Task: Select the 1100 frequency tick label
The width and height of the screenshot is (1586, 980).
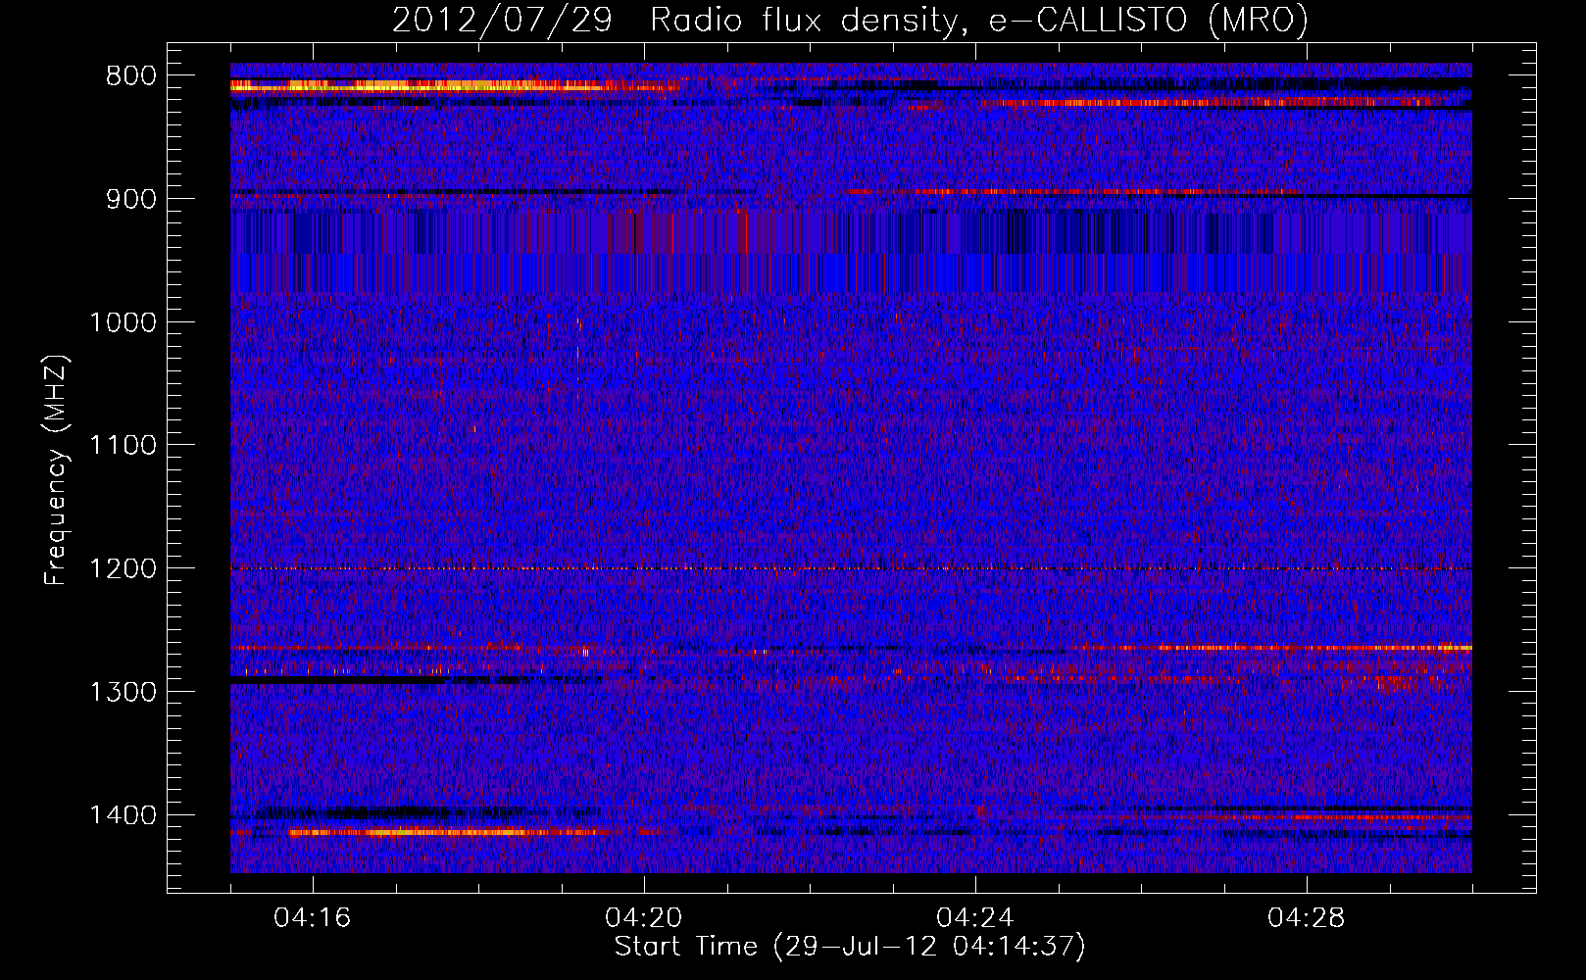Action: 123,446
